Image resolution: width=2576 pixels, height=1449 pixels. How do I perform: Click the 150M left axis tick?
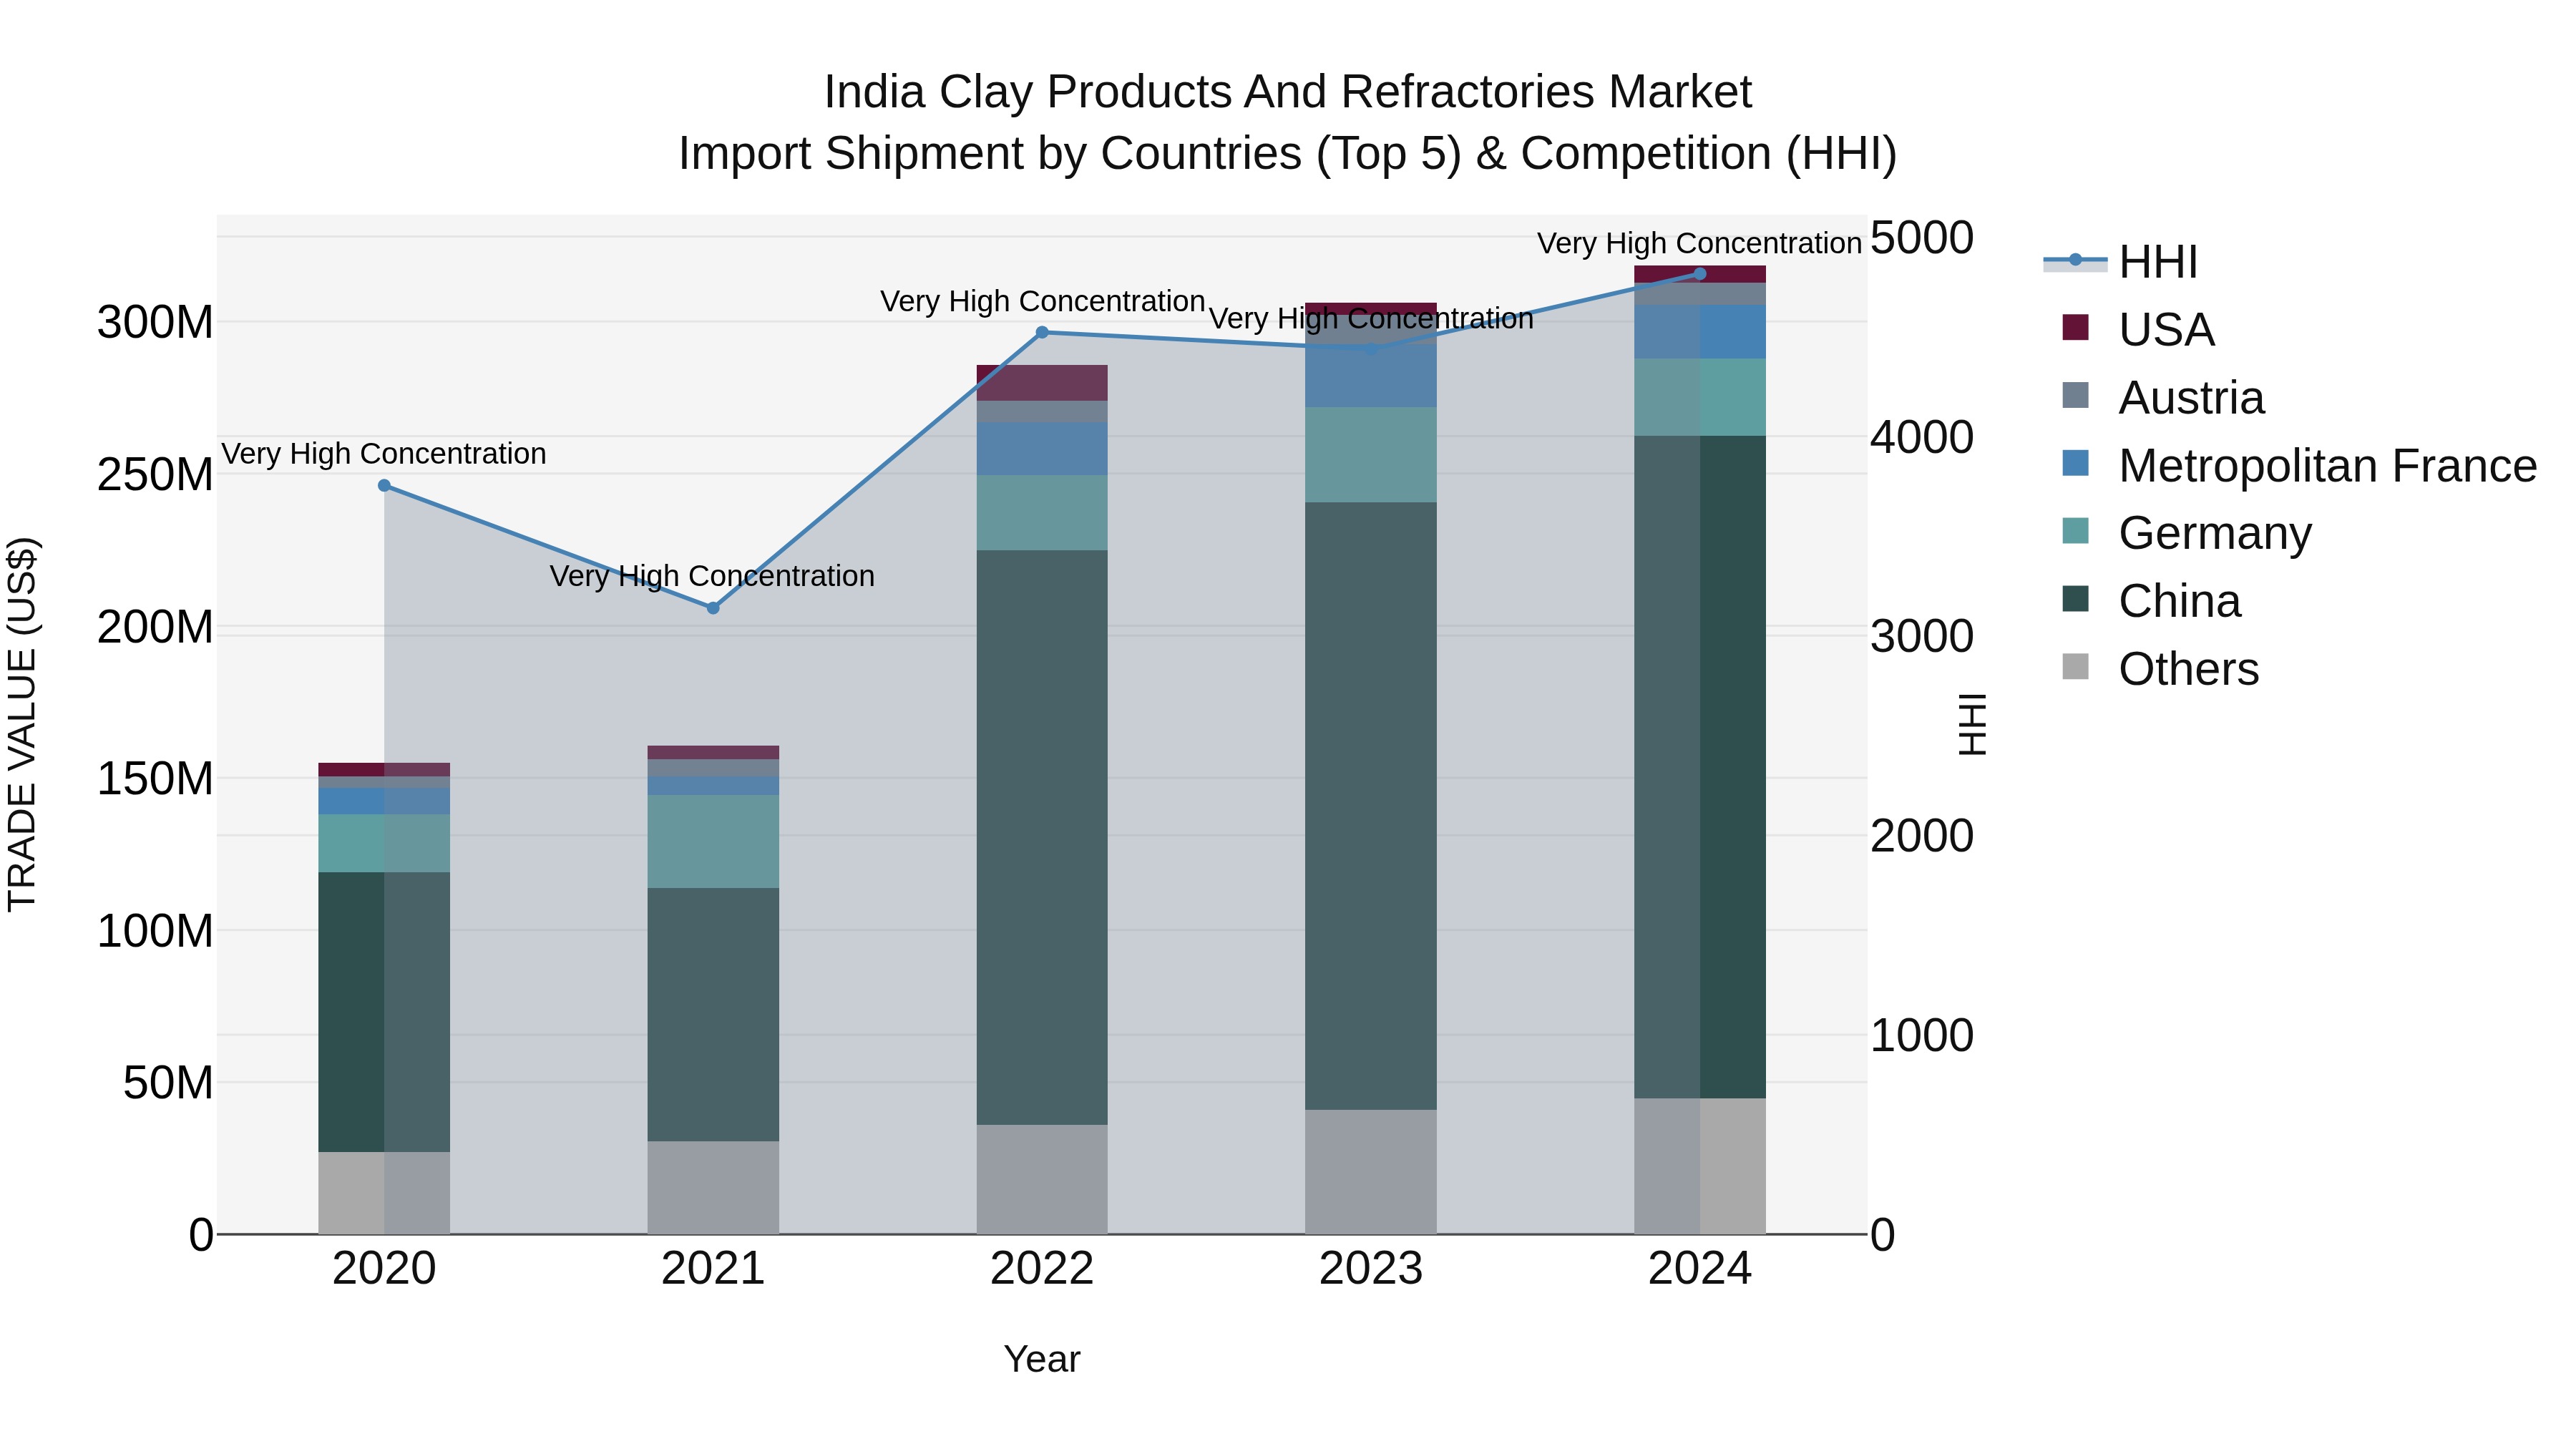click(155, 779)
